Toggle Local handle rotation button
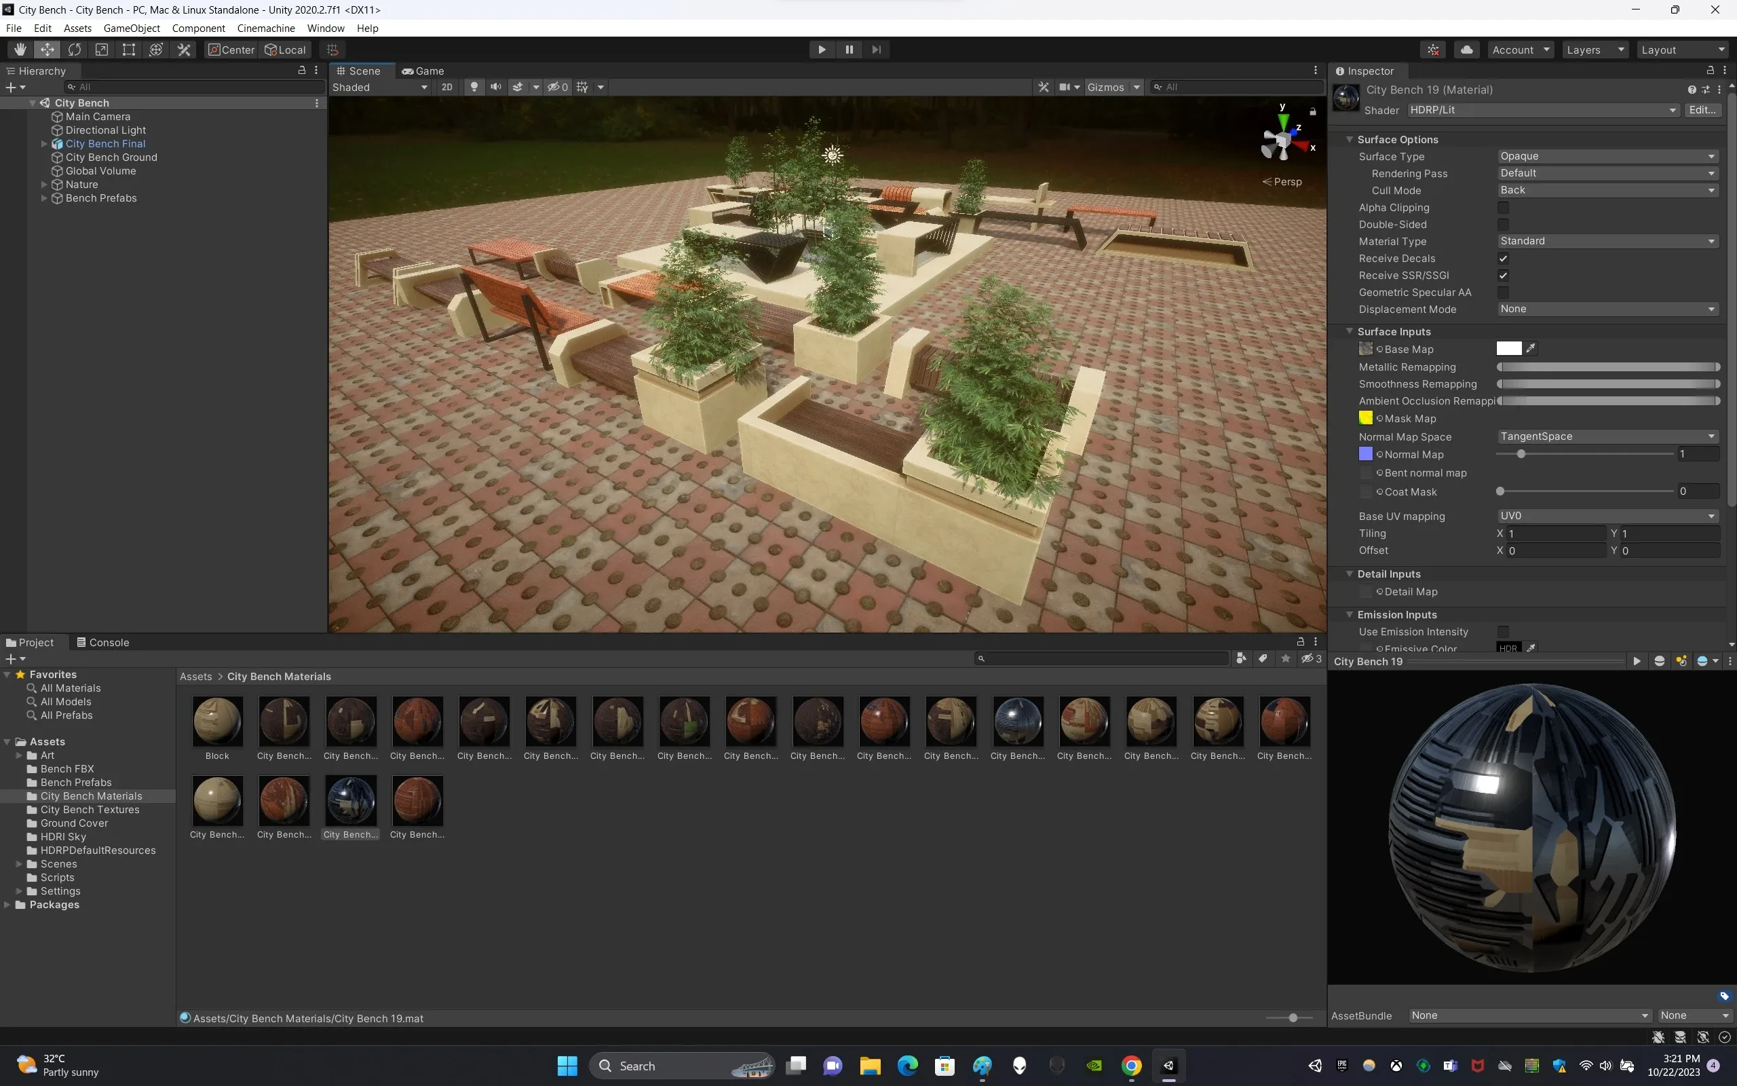The image size is (1737, 1086). pyautogui.click(x=286, y=50)
